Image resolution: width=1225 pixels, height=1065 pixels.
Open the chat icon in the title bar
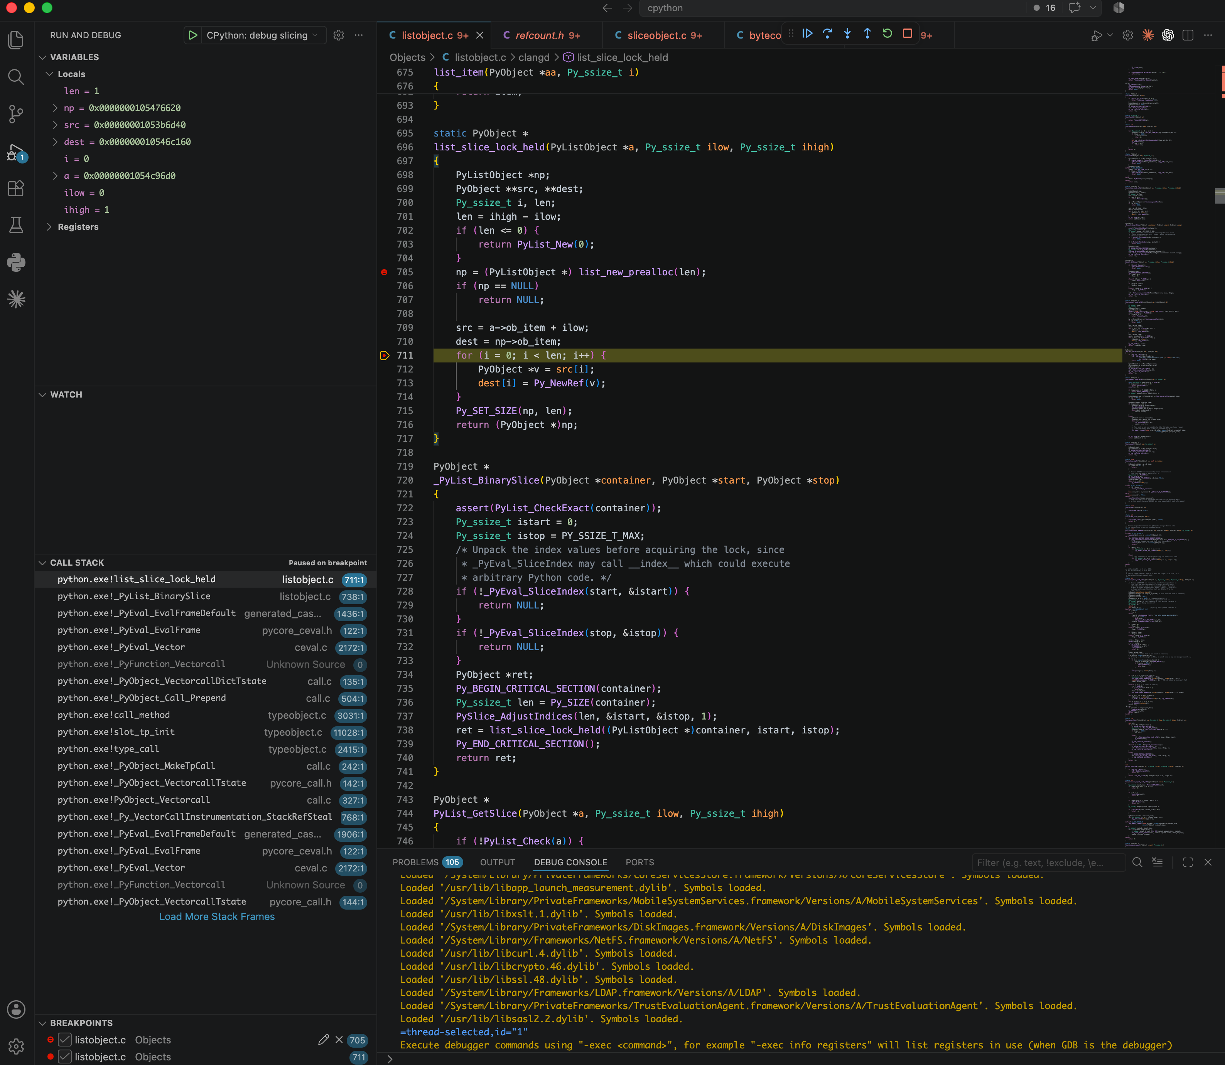tap(1074, 8)
